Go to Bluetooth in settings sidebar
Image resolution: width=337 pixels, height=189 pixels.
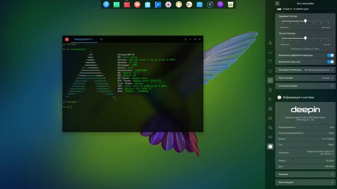click(x=270, y=90)
